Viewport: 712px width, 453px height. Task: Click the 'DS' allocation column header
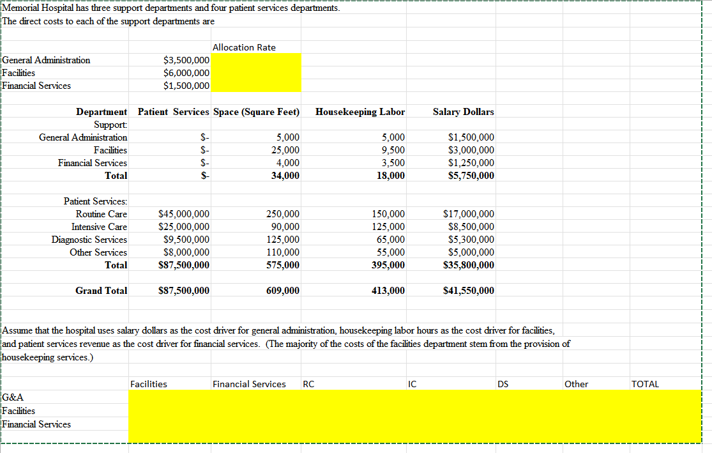point(503,385)
